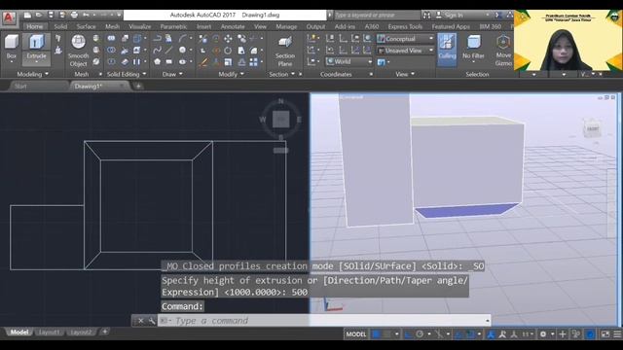Switch to the Layout2 tab

(x=81, y=332)
